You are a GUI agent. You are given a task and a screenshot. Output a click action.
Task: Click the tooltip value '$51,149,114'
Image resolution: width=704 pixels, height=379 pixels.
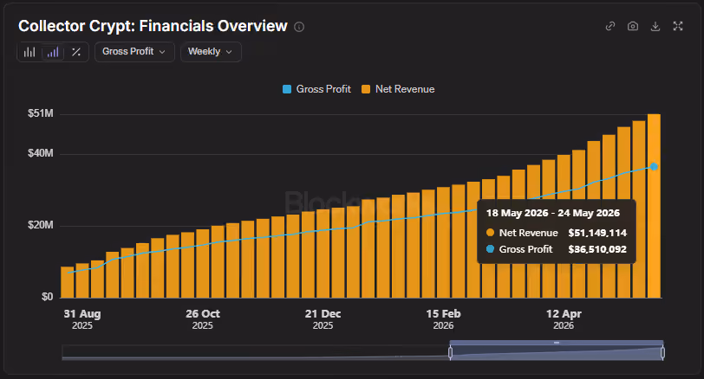click(x=597, y=233)
